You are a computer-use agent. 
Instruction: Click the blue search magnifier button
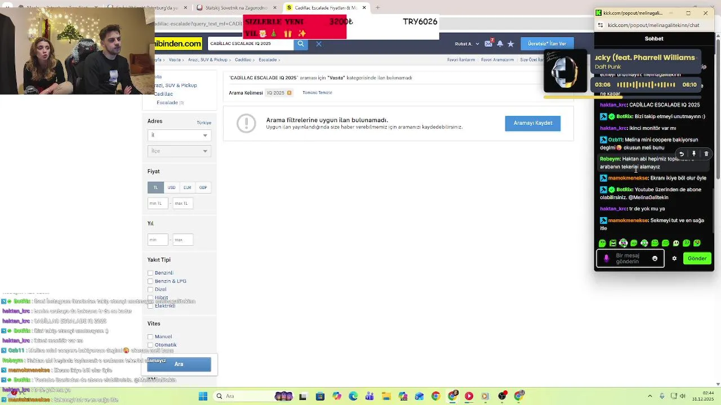tap(301, 44)
